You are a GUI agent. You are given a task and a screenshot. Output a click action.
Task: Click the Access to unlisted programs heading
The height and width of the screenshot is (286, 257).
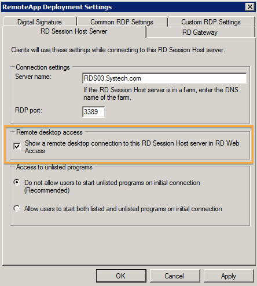[54, 167]
